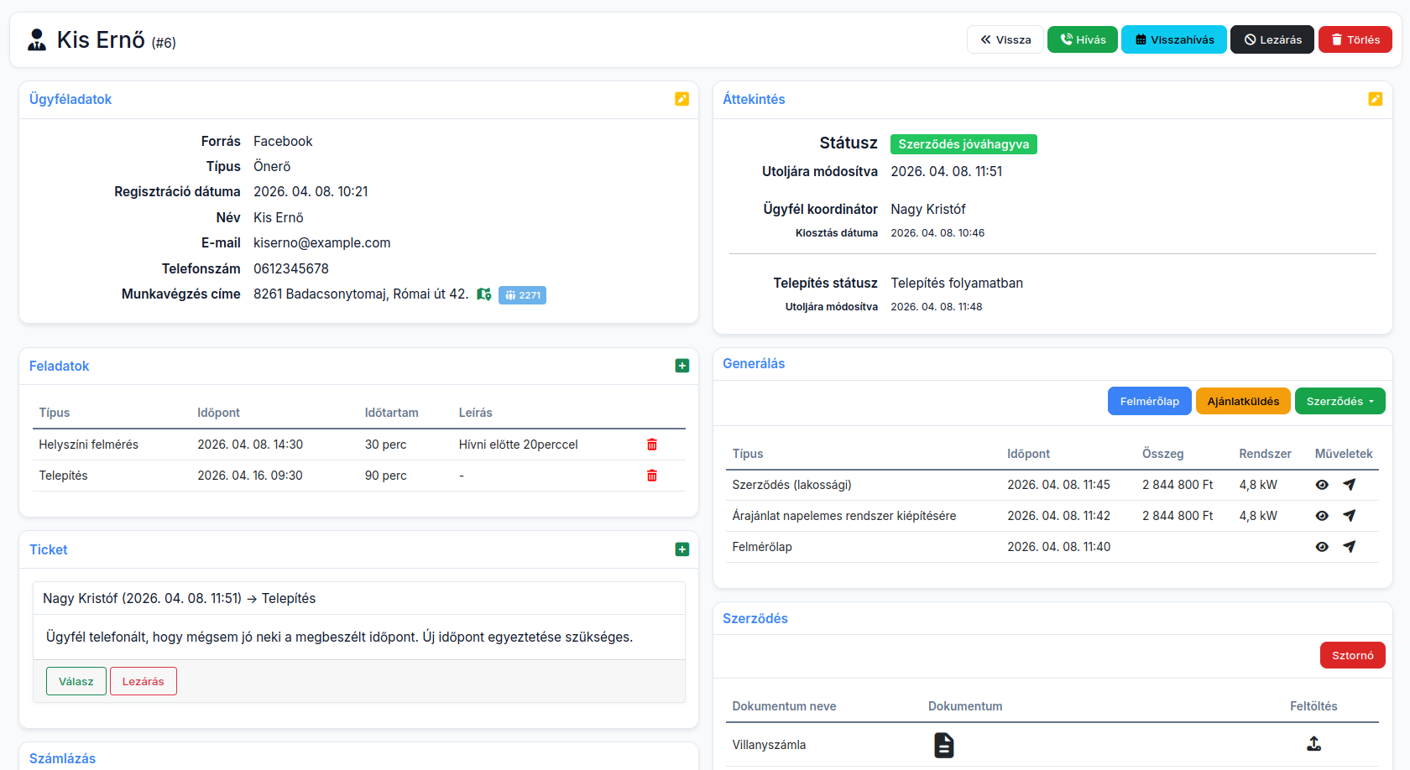The width and height of the screenshot is (1410, 770).
Task: View the Árajánlat napelemes rendszer document
Action: click(x=1322, y=516)
